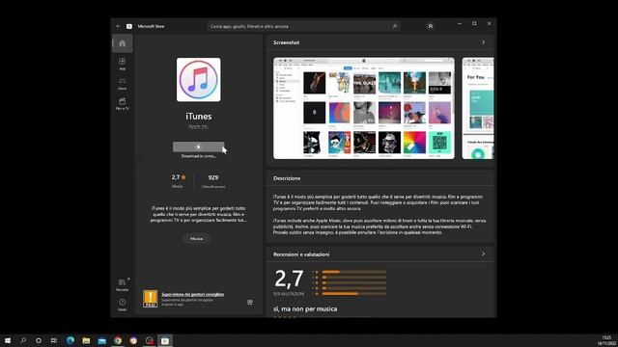The width and height of the screenshot is (618, 347).
Task: Click the five-star rating bar
Action: pyautogui.click(x=354, y=272)
